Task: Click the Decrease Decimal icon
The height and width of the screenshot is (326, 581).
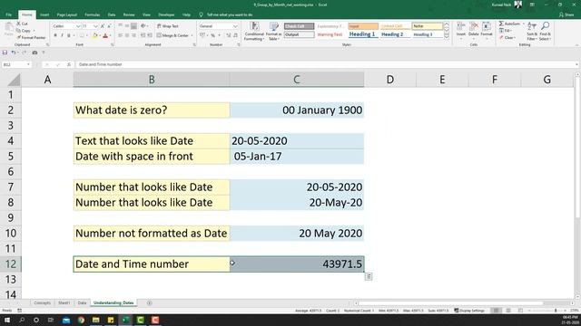Action: pyautogui.click(x=235, y=35)
